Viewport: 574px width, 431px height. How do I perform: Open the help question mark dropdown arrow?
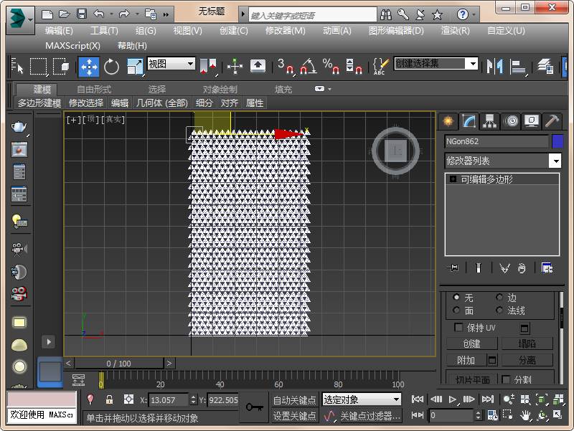(x=474, y=15)
